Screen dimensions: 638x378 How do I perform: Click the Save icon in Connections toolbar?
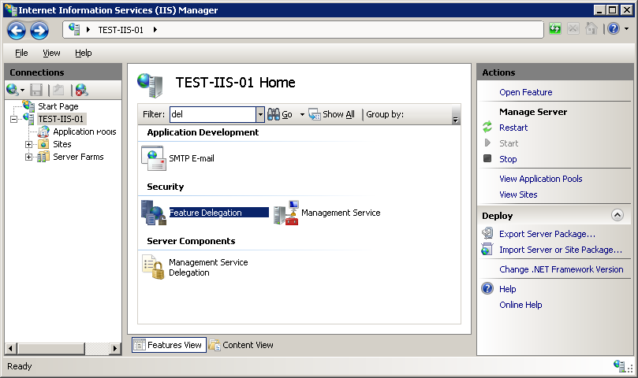[36, 90]
